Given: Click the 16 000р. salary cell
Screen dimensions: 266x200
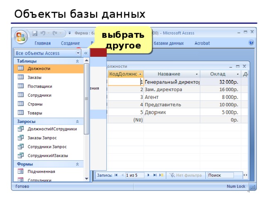Looking at the screenshot, I should pos(221,90).
